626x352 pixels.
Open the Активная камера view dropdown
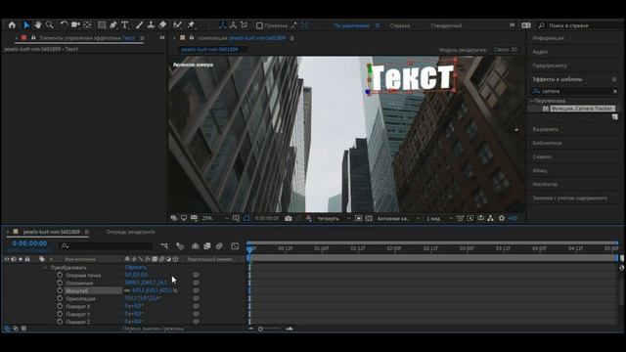click(398, 218)
